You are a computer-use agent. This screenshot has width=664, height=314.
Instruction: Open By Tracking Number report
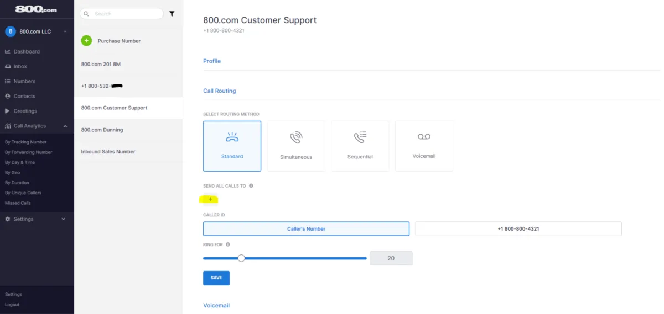pos(26,142)
